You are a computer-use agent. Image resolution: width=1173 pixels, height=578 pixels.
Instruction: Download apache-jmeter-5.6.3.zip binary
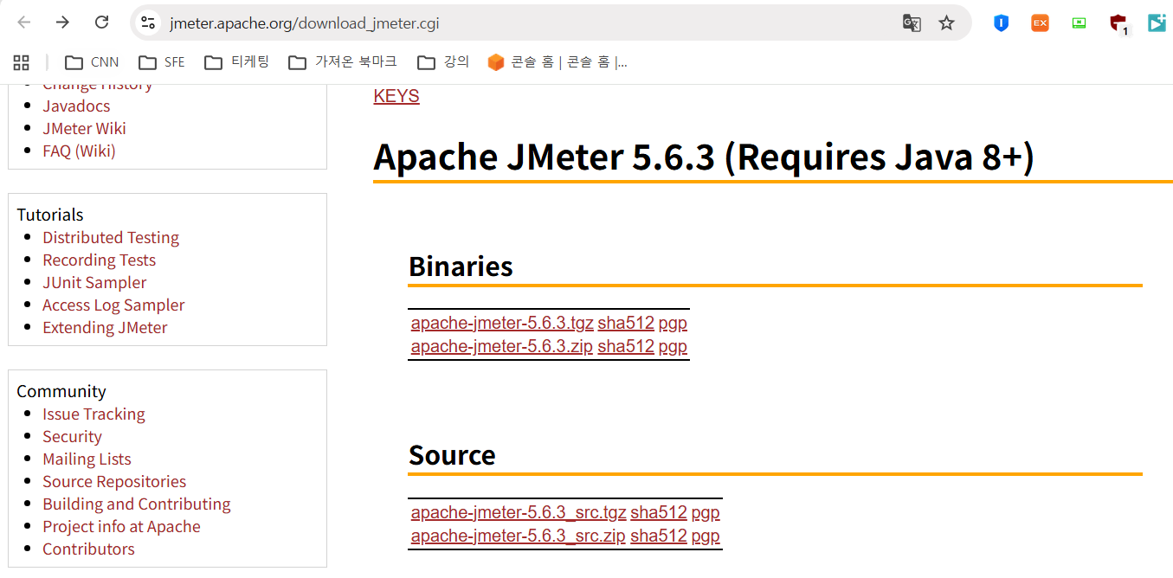pyautogui.click(x=502, y=346)
